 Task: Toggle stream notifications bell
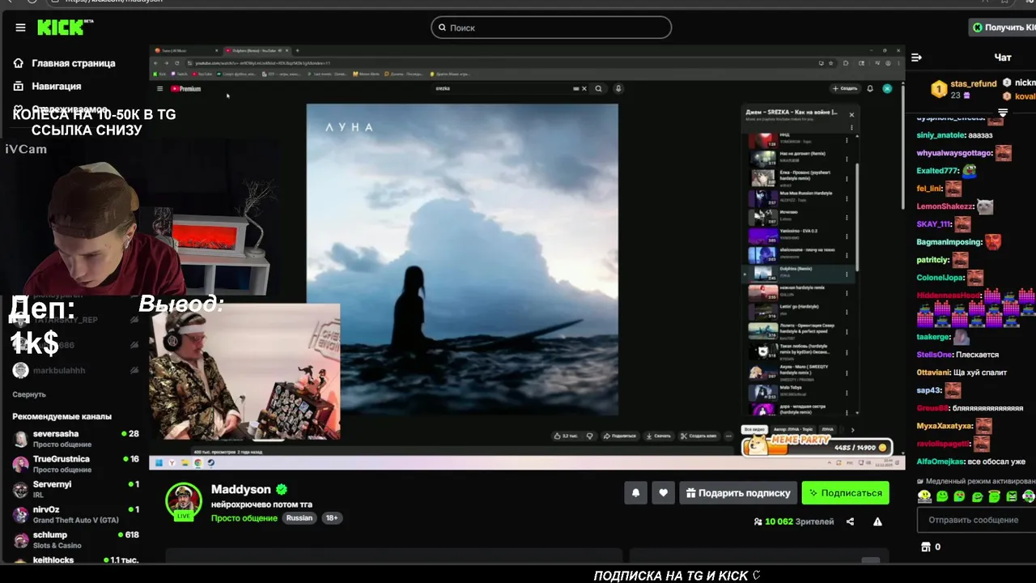tap(635, 492)
